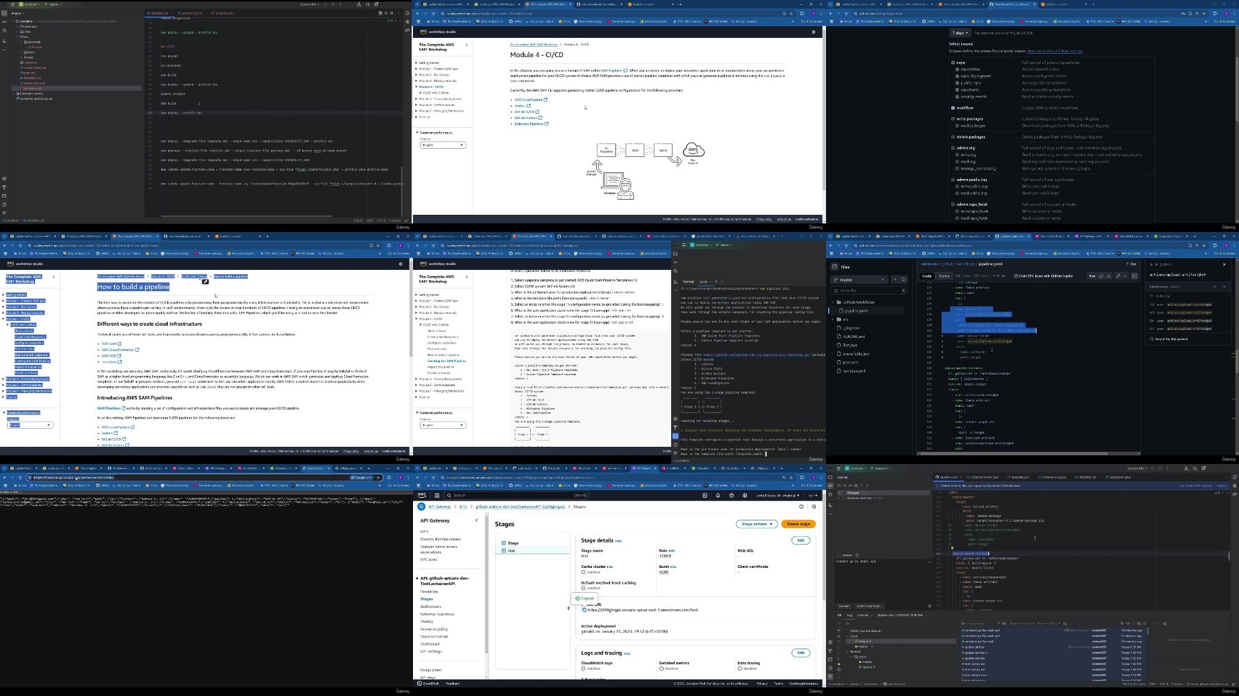
Task: Uncheck the workflow scope checkbox
Action: pos(953,108)
